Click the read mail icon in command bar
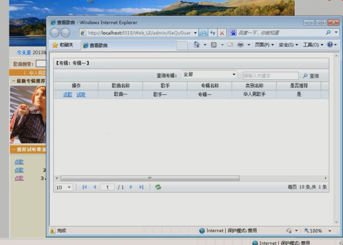The height and width of the screenshot is (245, 343). 230,45
